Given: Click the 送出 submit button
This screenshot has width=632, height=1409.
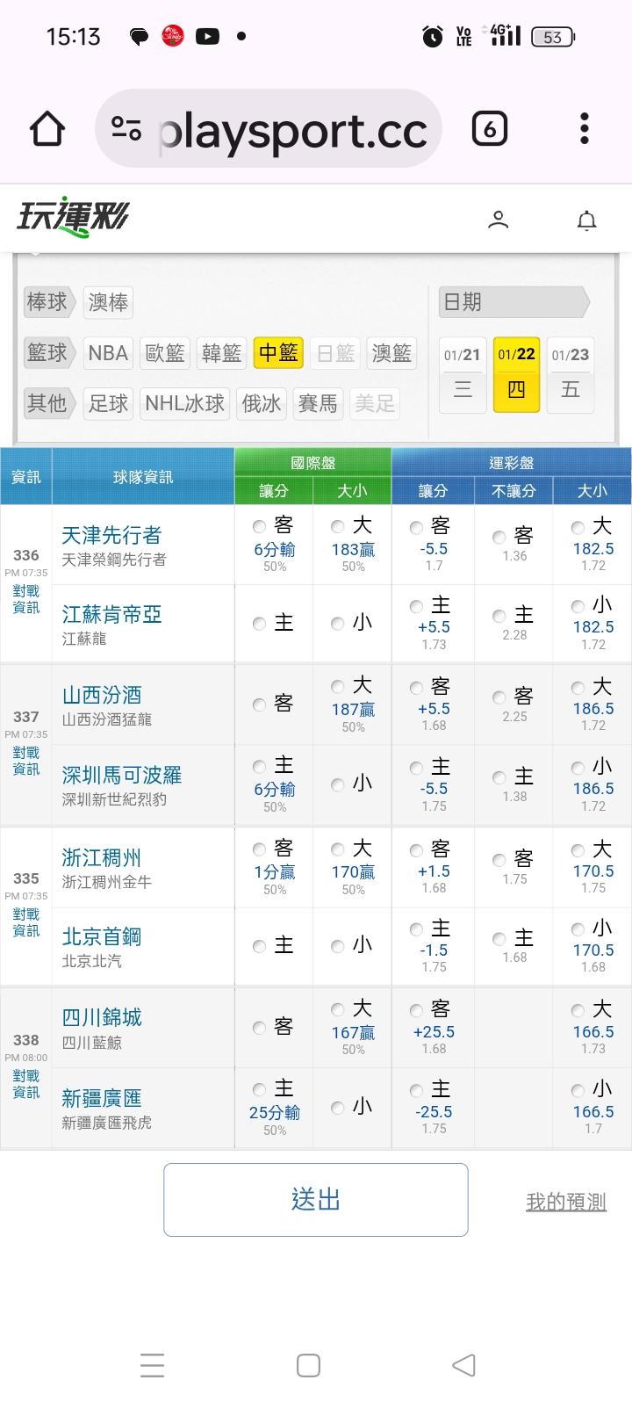Looking at the screenshot, I should (x=316, y=1200).
